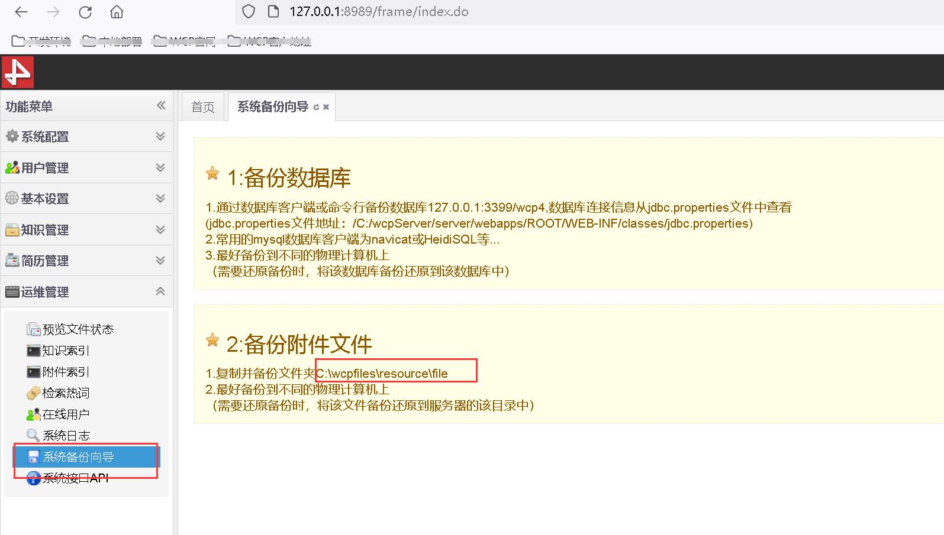944x535 pixels.
Task: Click the path C:\wcpfiles\resource\file
Action: [x=382, y=374]
